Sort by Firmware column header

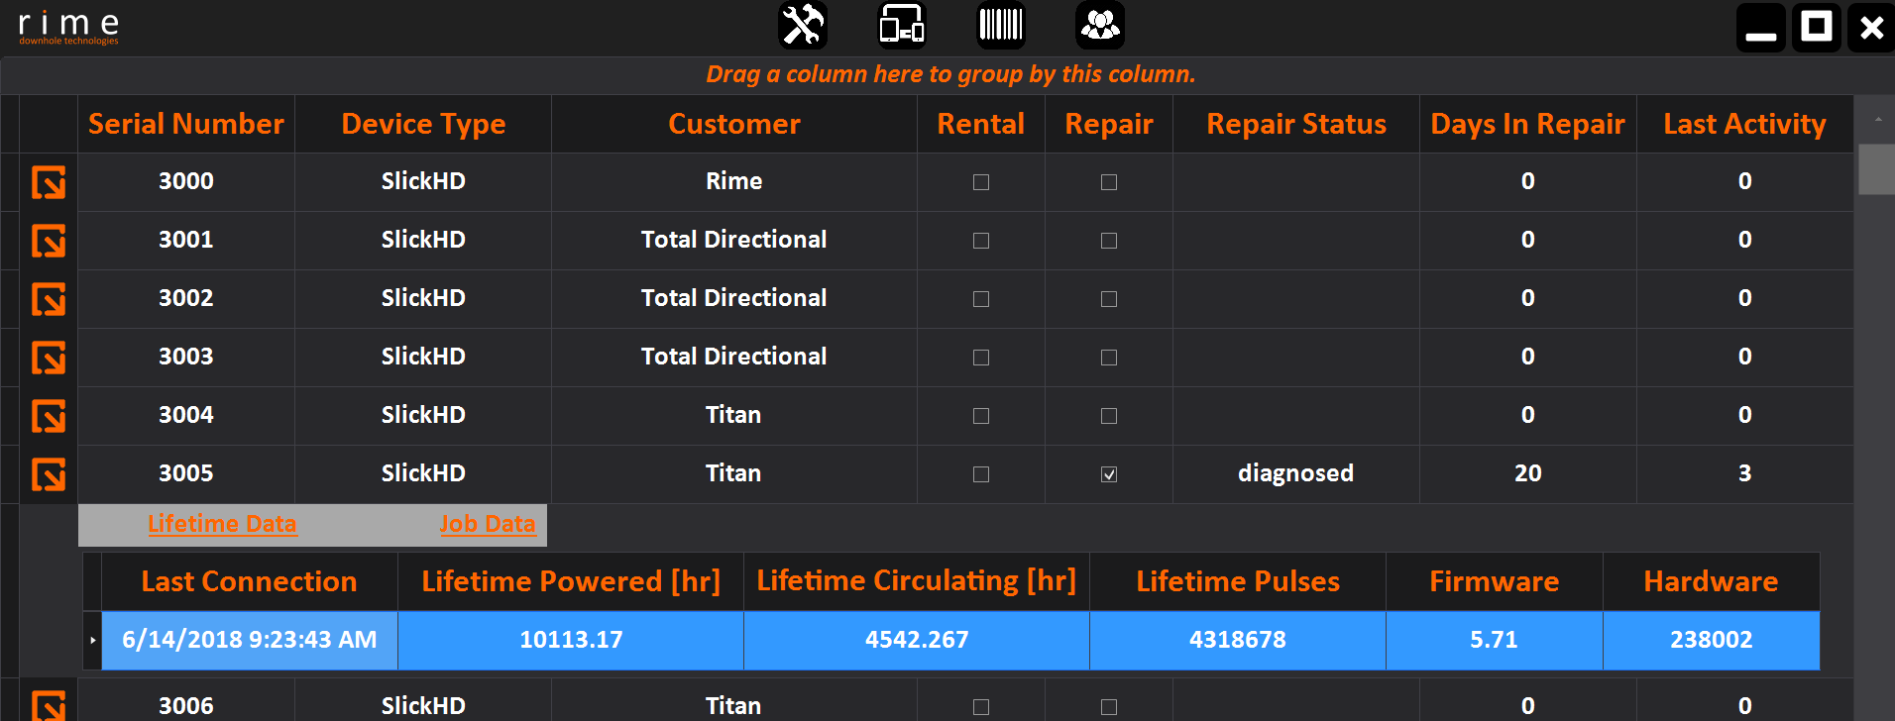(x=1495, y=581)
